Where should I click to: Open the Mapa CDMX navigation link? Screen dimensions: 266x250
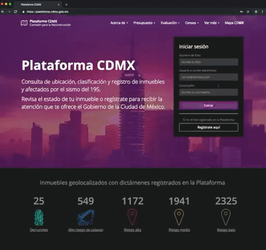(234, 23)
